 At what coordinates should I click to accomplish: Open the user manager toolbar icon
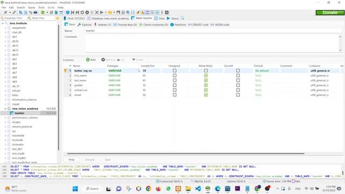point(51,12)
